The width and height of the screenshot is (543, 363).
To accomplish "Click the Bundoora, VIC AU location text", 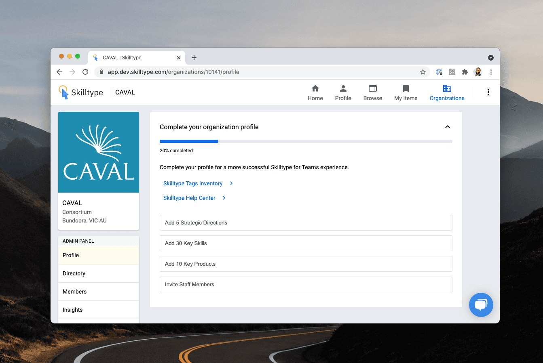I will pos(85,220).
